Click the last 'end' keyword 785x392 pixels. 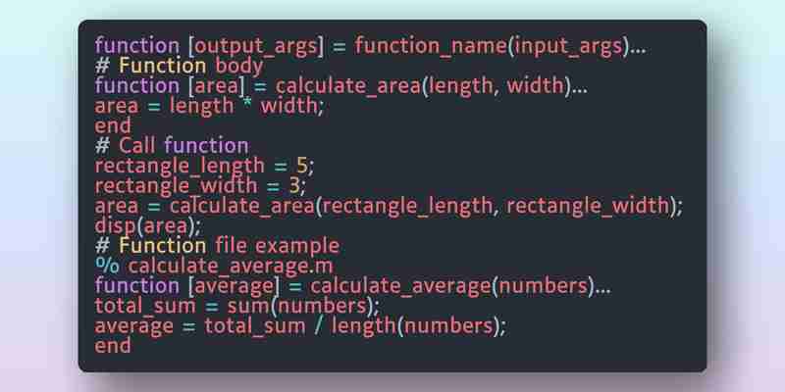click(113, 346)
